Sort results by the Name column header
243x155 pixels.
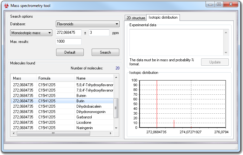[x=94, y=78]
